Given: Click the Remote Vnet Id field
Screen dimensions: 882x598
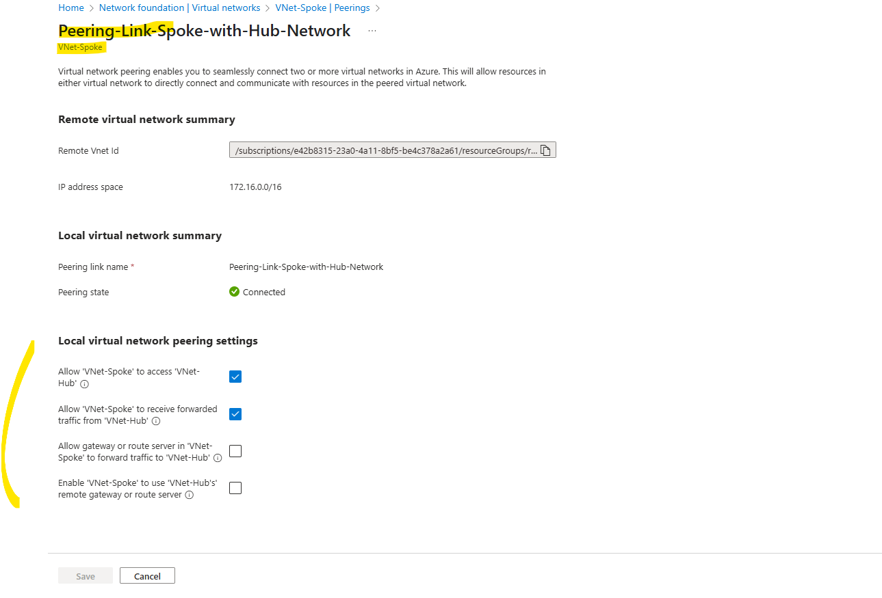Looking at the screenshot, I should [393, 150].
